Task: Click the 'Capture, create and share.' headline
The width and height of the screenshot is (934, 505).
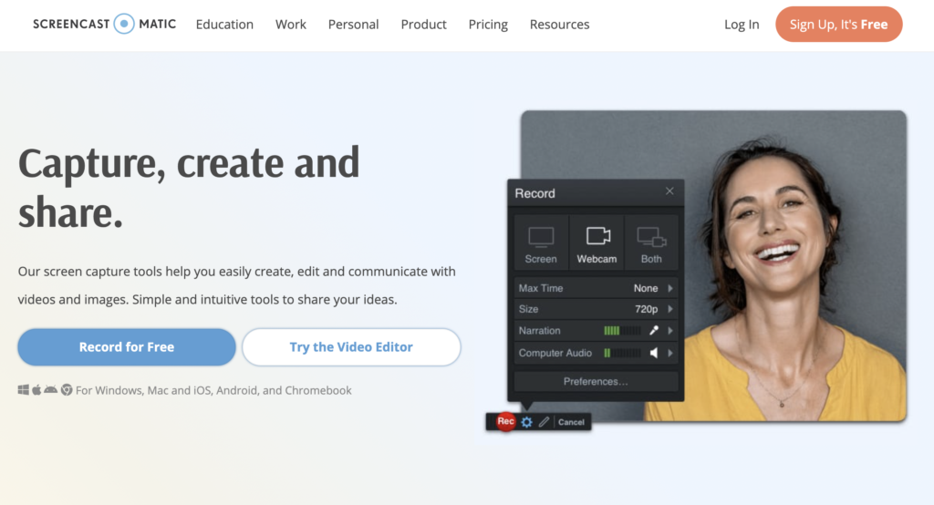Action: click(189, 187)
